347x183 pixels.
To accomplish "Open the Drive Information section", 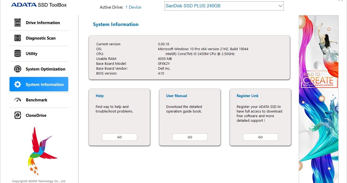I will (39, 23).
